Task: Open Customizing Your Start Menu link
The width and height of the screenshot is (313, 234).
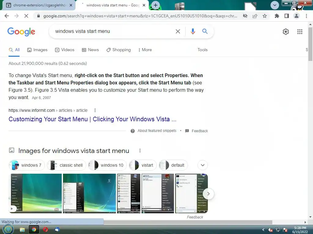Action: 92,119
